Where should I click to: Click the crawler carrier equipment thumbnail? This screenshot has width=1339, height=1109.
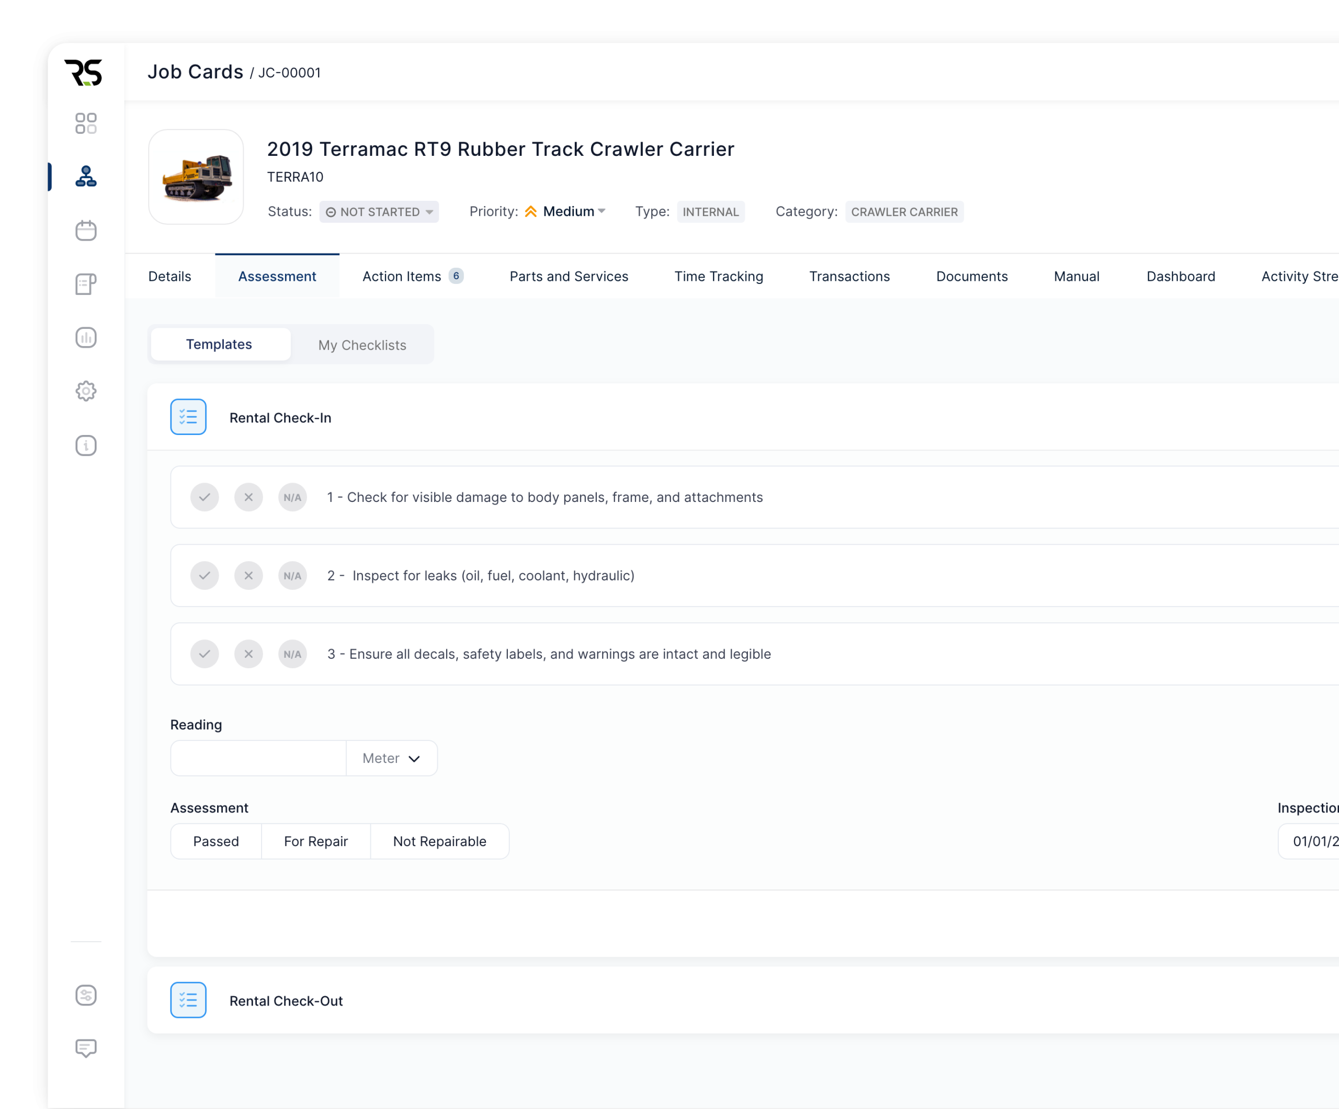point(196,177)
